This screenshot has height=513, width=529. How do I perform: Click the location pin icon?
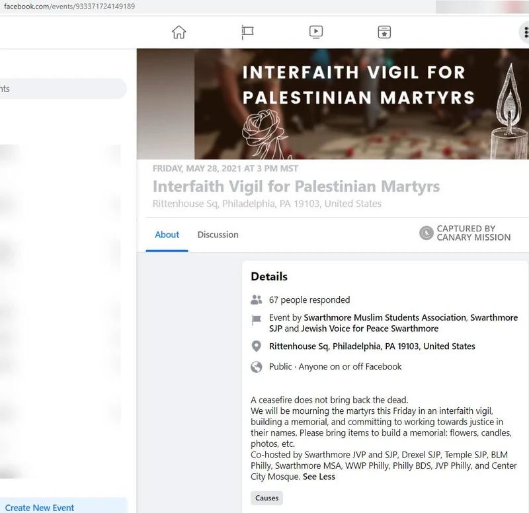(257, 346)
